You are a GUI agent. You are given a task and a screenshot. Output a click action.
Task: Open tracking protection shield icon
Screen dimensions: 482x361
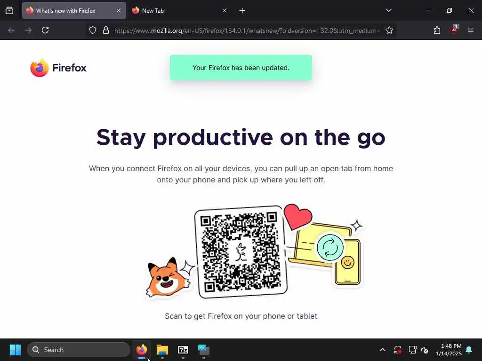[93, 30]
